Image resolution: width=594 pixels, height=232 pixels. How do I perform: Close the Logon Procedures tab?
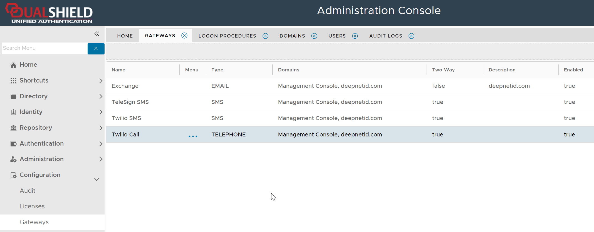point(265,36)
